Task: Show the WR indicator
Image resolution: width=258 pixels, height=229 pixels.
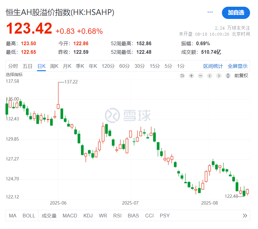Action: coord(103,216)
